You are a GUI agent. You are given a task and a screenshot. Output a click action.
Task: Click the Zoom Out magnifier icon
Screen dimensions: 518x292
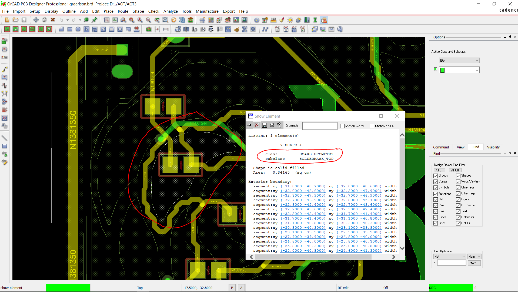coord(148,20)
